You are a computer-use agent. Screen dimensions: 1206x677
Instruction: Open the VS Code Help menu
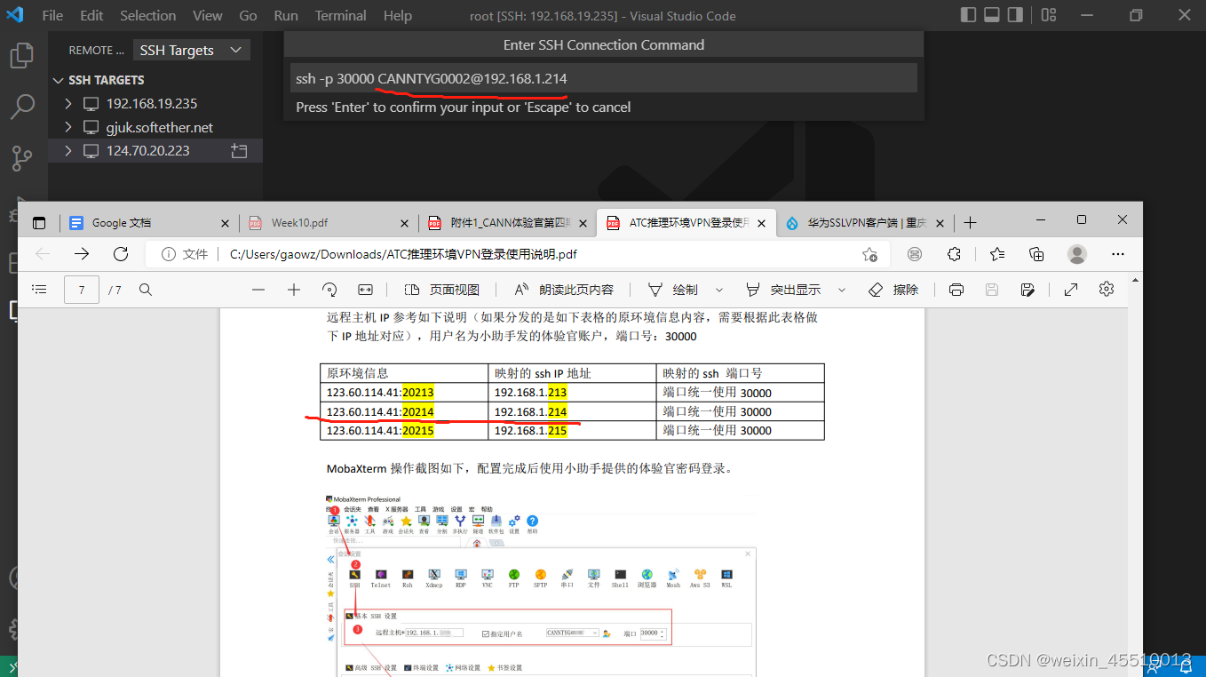[x=398, y=16]
